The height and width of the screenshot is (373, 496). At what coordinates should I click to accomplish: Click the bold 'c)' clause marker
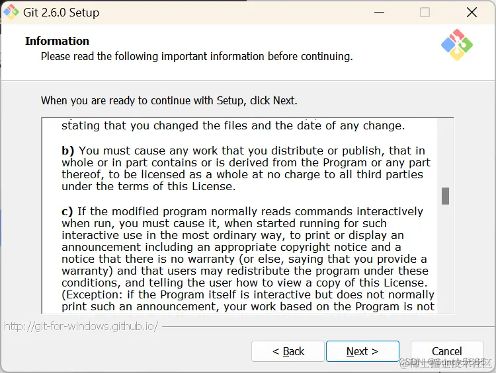67,211
